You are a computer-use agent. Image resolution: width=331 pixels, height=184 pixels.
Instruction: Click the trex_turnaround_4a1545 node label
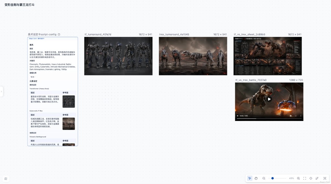coord(174,34)
